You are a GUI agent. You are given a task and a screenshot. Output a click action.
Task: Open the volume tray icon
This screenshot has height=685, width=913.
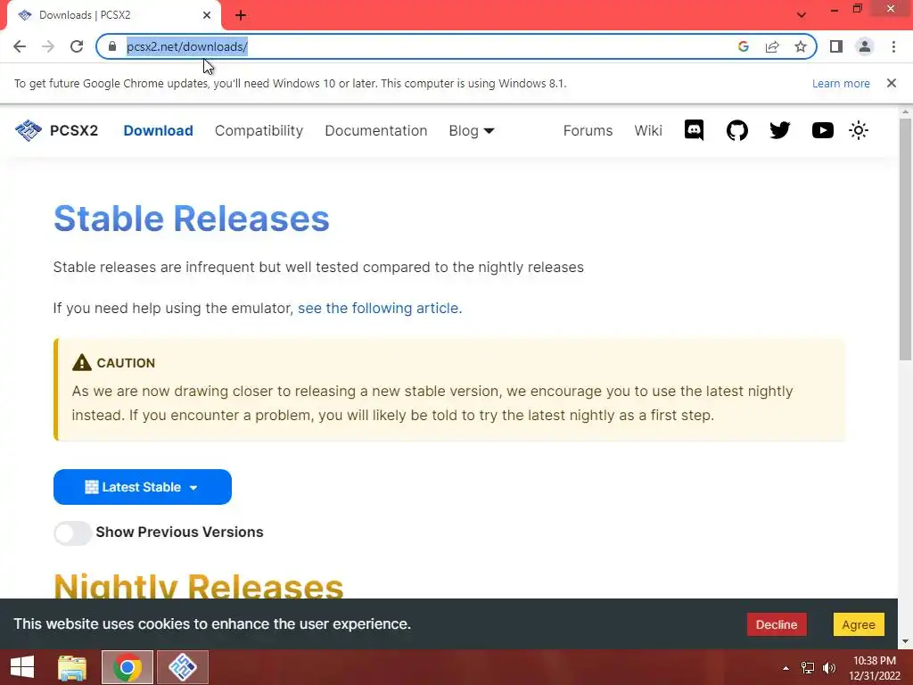tap(828, 668)
